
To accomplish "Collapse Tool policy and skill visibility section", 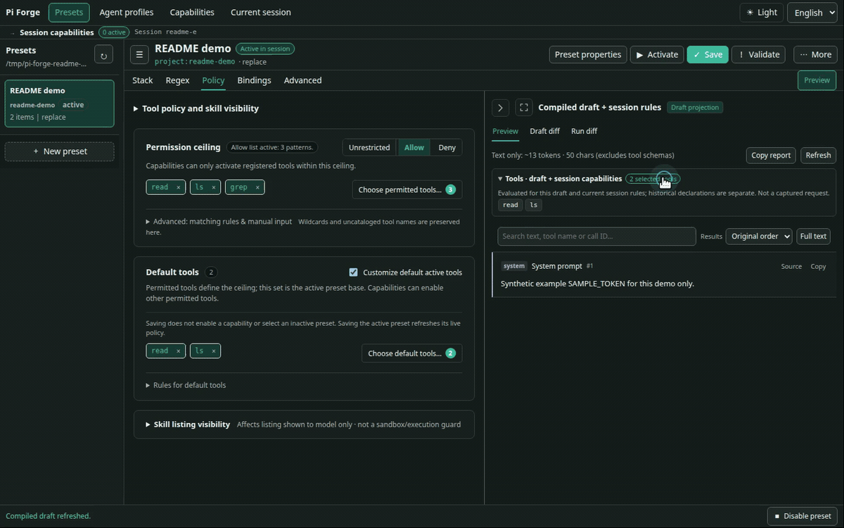I will [x=196, y=108].
